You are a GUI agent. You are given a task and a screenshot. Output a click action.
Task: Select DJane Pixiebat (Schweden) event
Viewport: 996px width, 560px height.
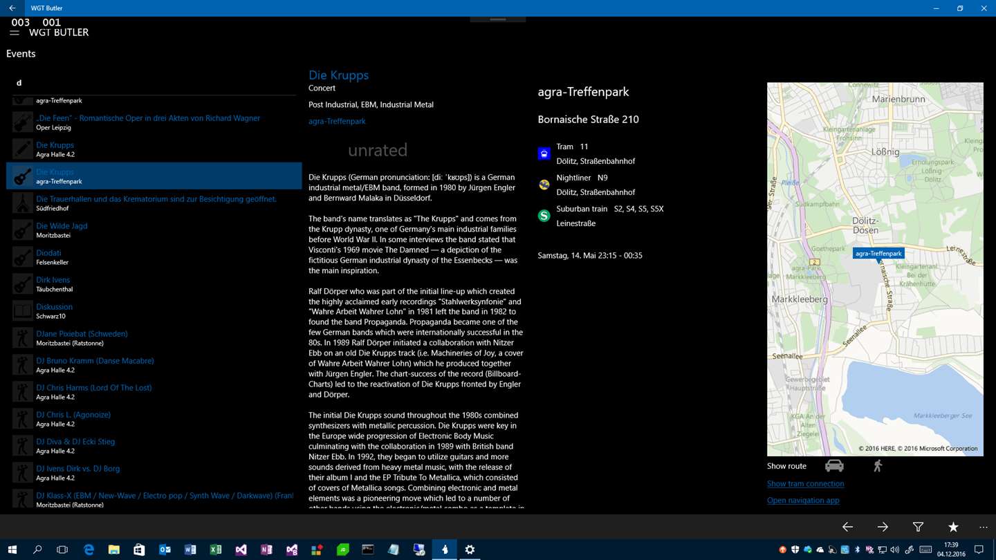pyautogui.click(x=154, y=338)
